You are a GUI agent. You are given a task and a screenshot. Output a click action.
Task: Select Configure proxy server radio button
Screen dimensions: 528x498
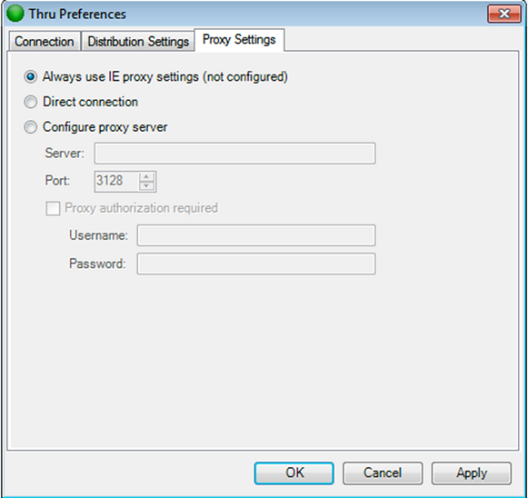30,127
